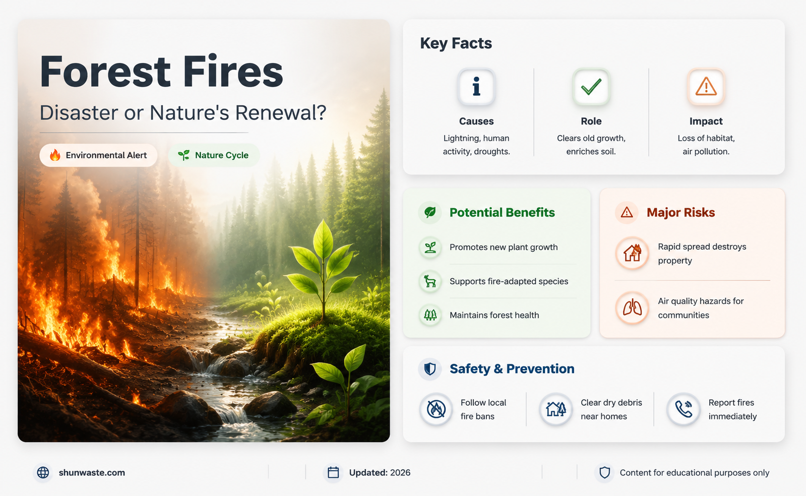Click Follow local fire bans text
The width and height of the screenshot is (806, 496).
[x=483, y=409]
